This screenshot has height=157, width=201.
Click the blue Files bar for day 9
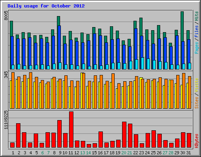[x=59, y=44]
